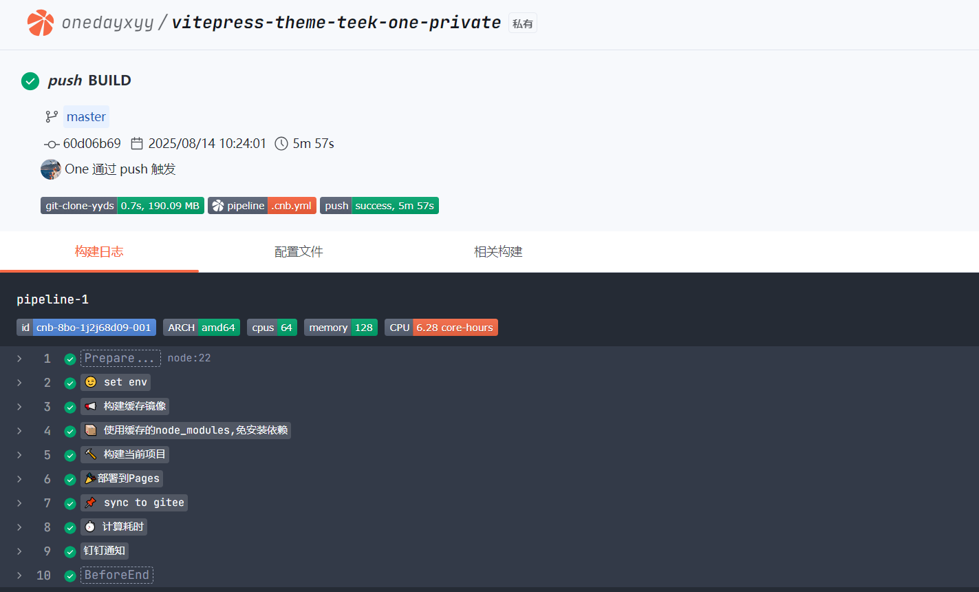Click the memory 128 badge
Viewport: 979px width, 592px height.
(341, 328)
